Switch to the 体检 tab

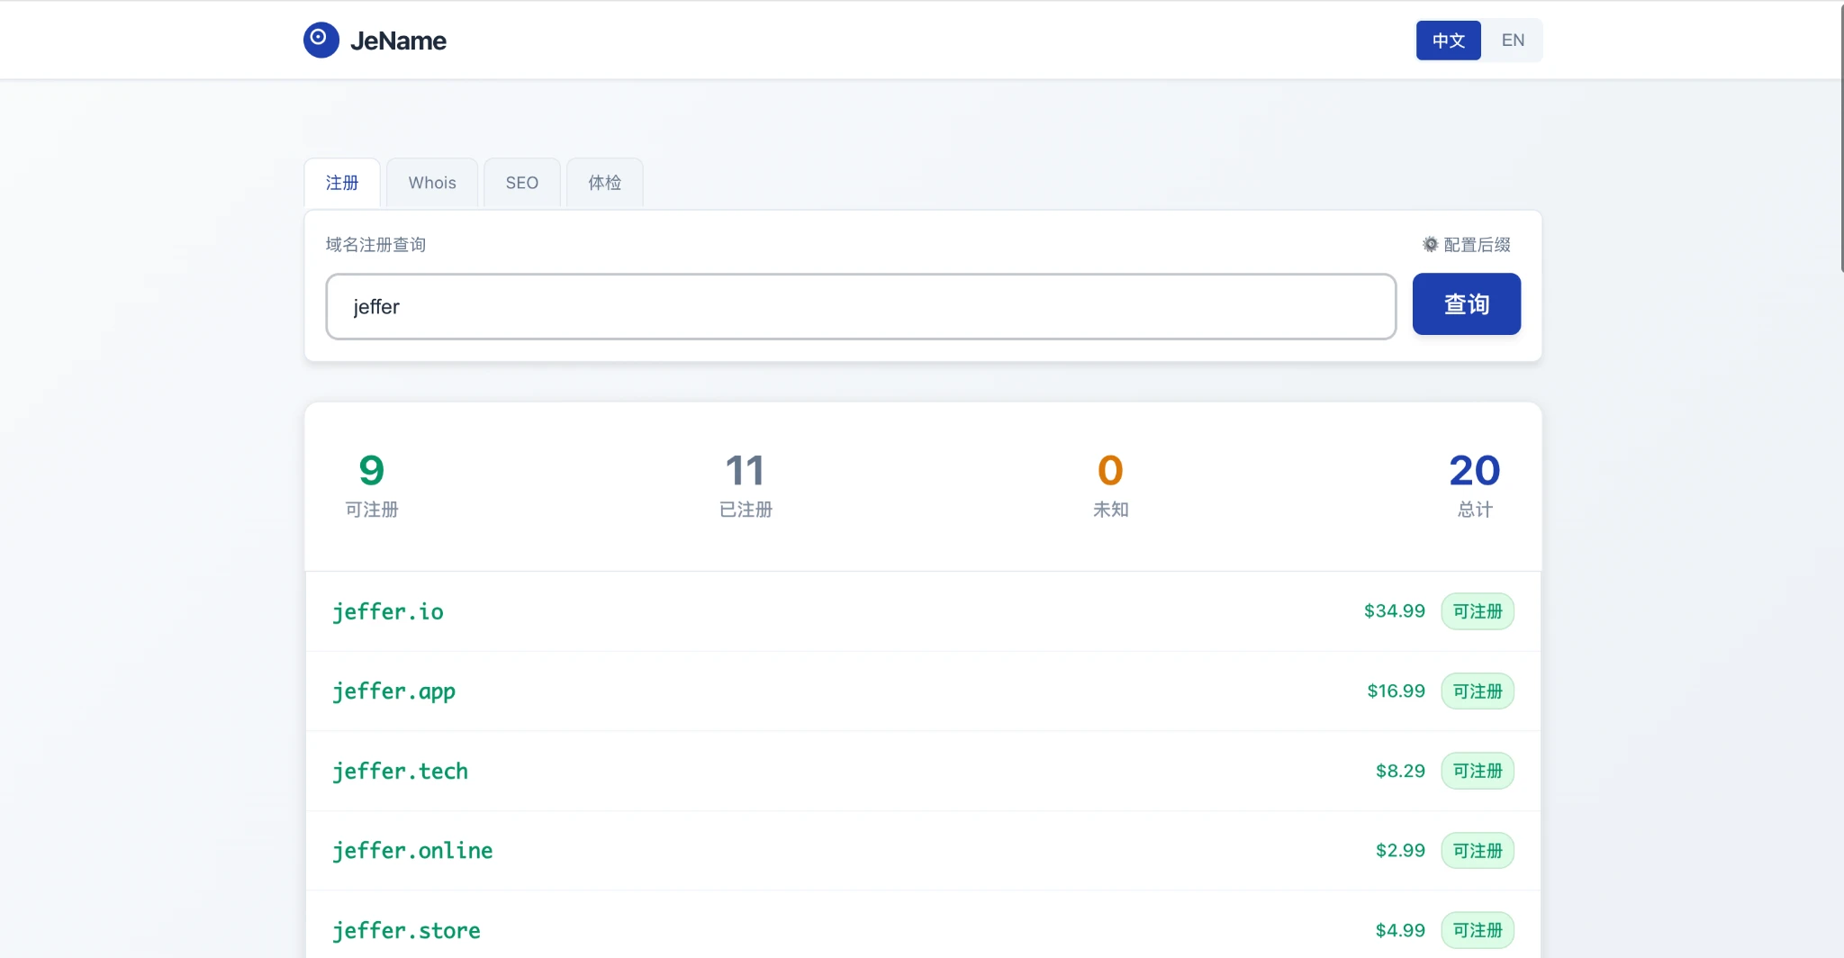click(x=605, y=183)
